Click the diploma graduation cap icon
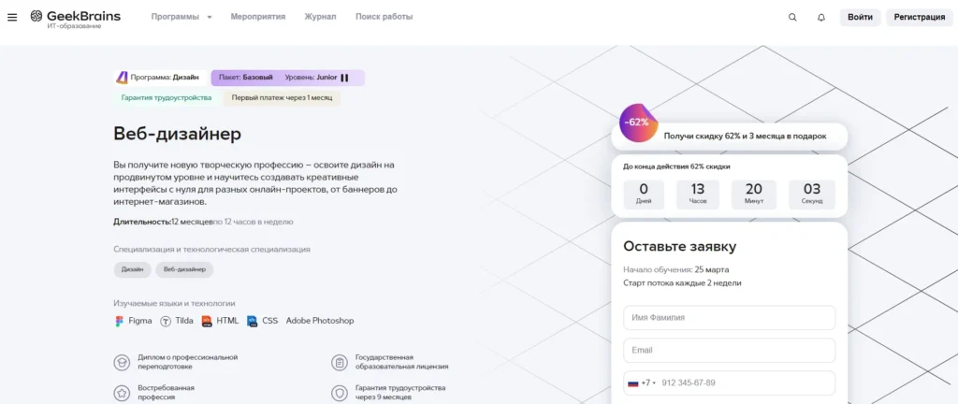This screenshot has width=958, height=404. [122, 363]
